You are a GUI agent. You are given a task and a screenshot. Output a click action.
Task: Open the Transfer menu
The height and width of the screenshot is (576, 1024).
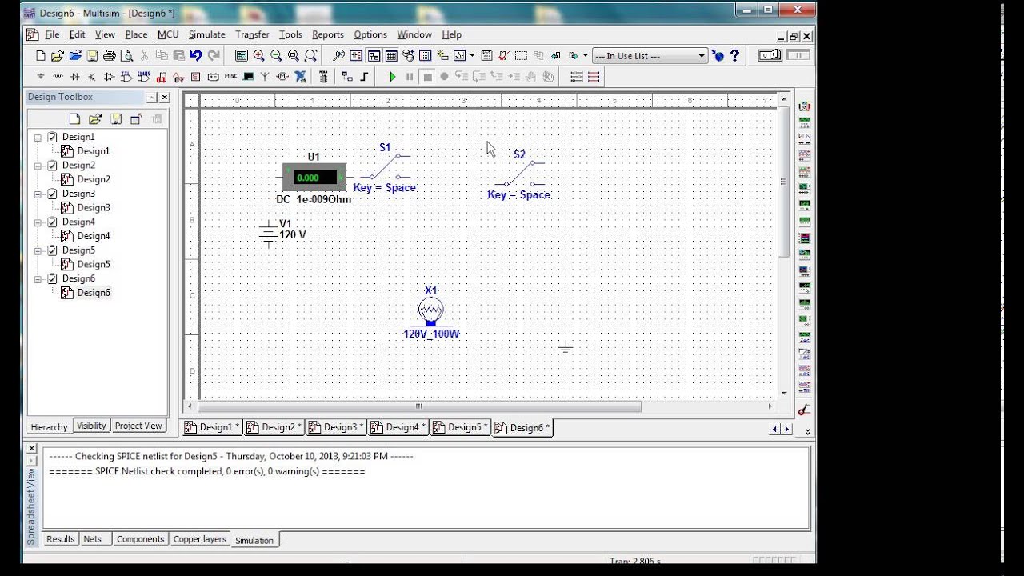pyautogui.click(x=252, y=34)
